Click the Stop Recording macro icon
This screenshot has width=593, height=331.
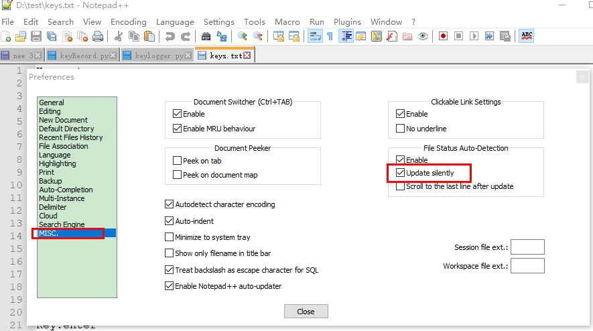tap(459, 36)
